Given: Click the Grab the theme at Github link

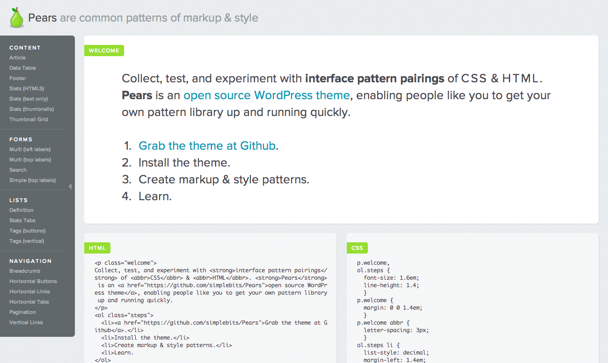Looking at the screenshot, I should [x=207, y=146].
